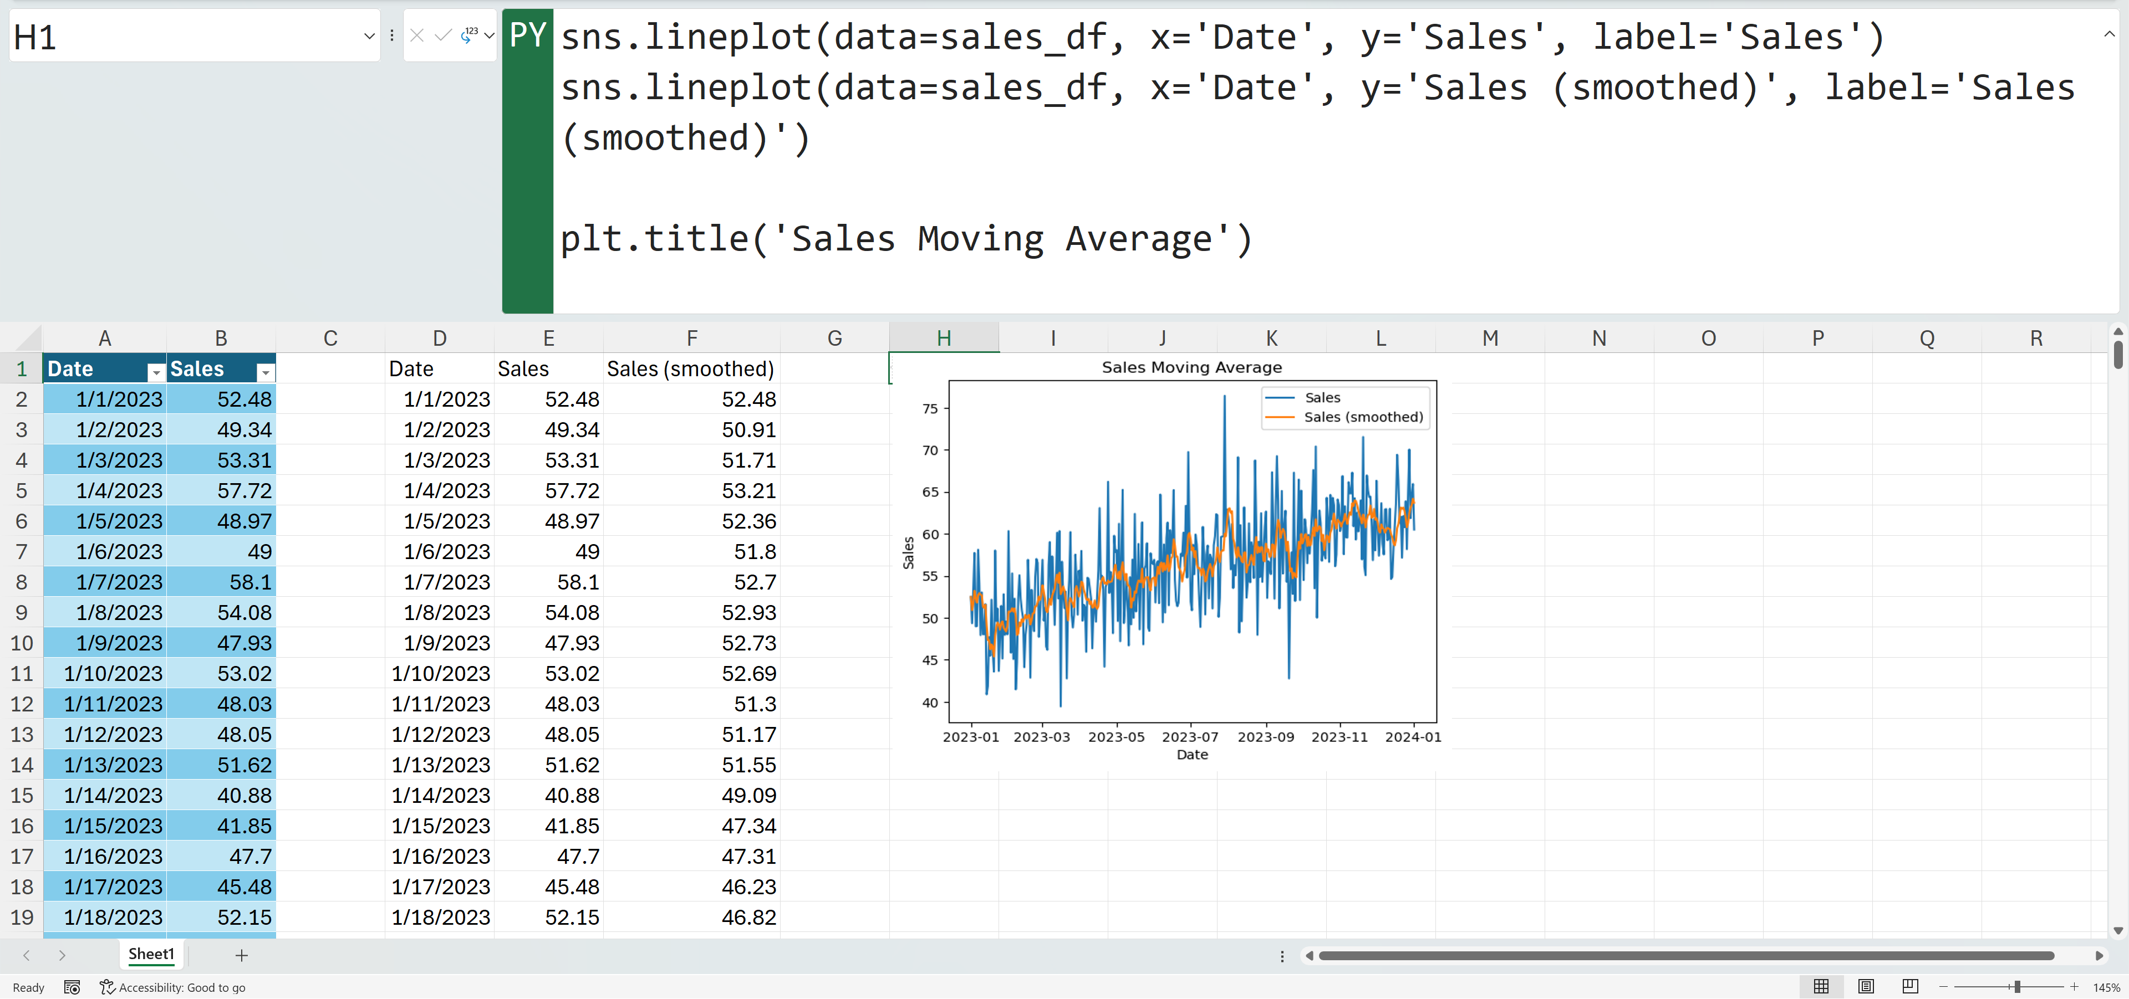Click the enter formula checkmark icon
The height and width of the screenshot is (999, 2129).
(x=443, y=35)
